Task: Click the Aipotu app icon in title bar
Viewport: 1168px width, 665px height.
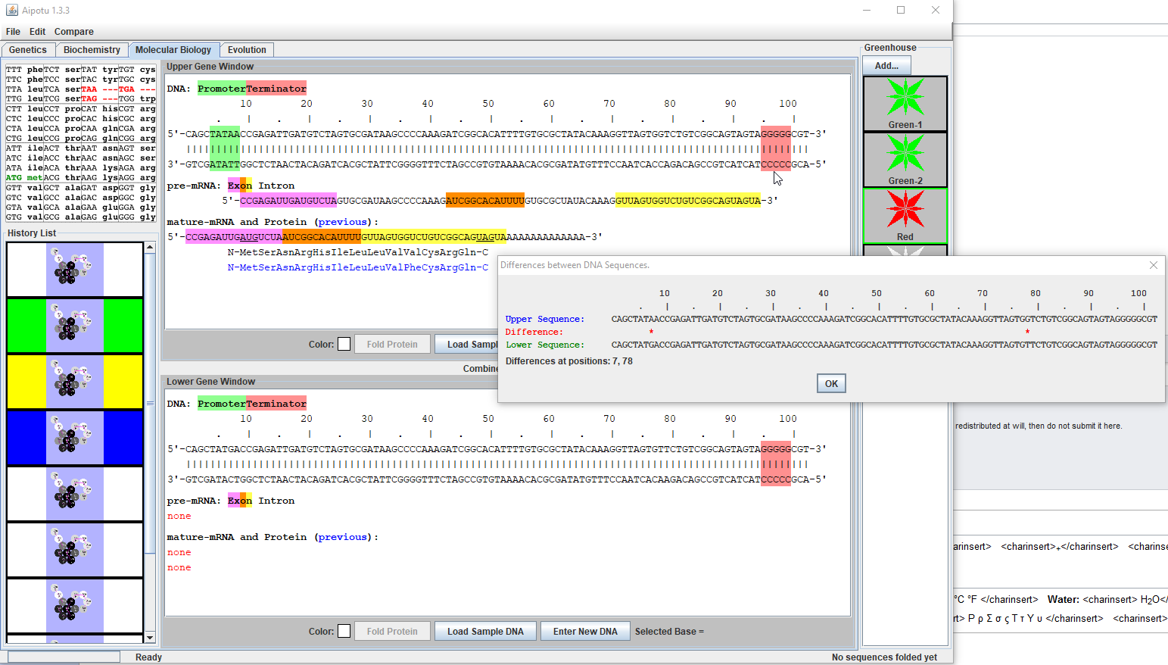Action: point(11,10)
